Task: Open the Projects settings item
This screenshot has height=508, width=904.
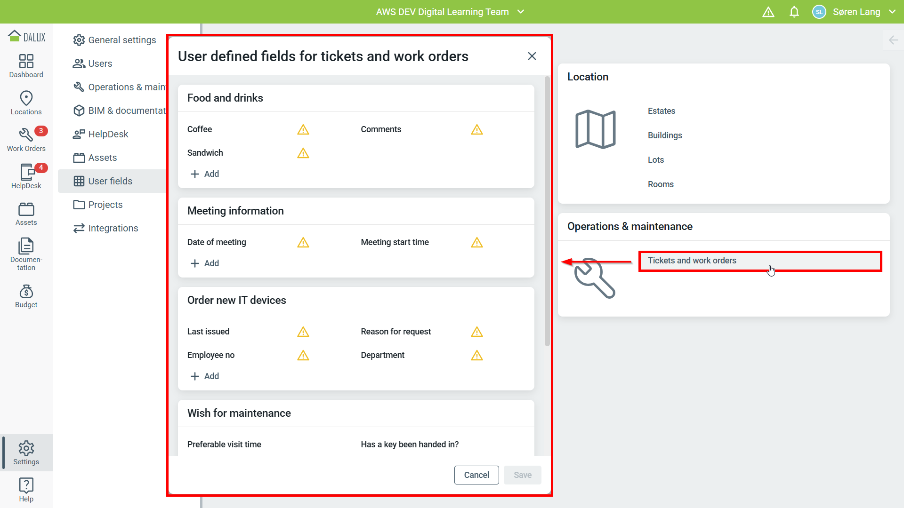Action: click(105, 205)
